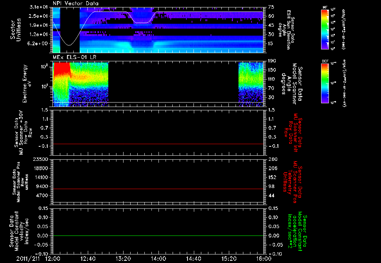
Task: Click the '152' telemetry tick value
Action: [272, 177]
